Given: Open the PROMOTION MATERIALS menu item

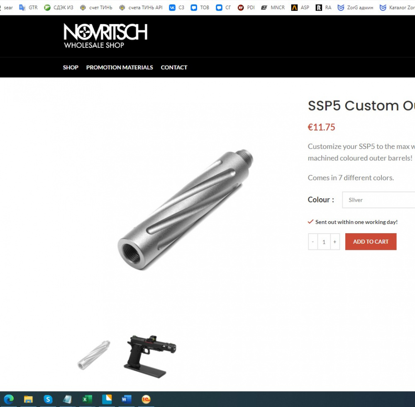Looking at the screenshot, I should [x=120, y=67].
